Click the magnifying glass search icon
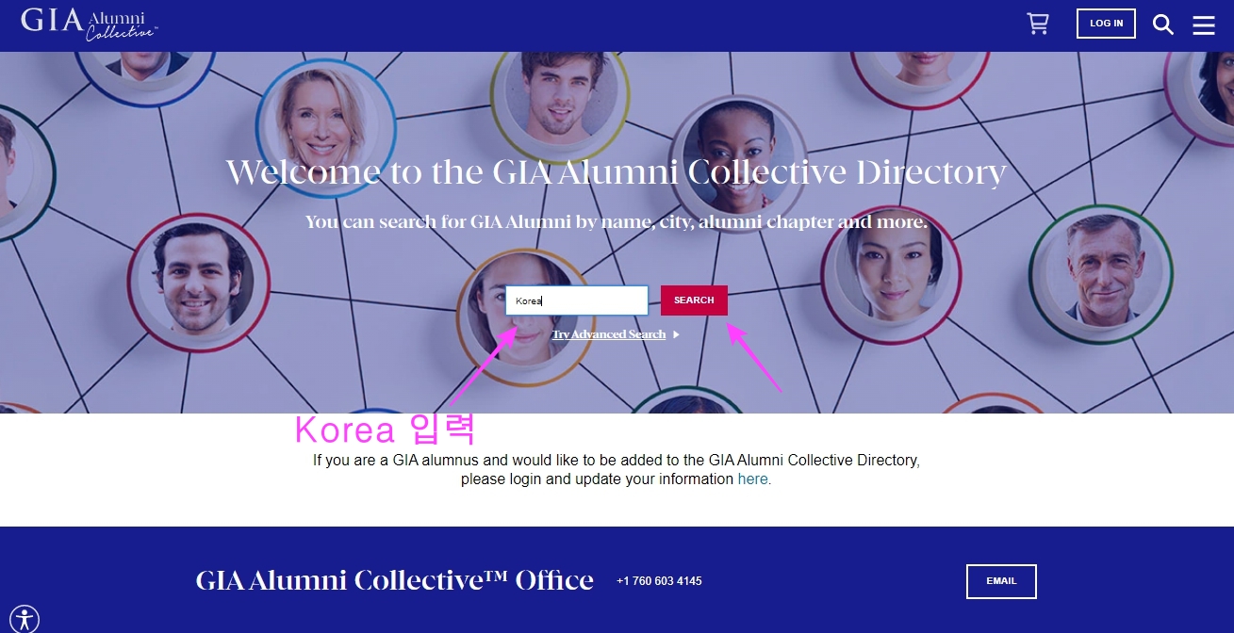 click(1163, 24)
